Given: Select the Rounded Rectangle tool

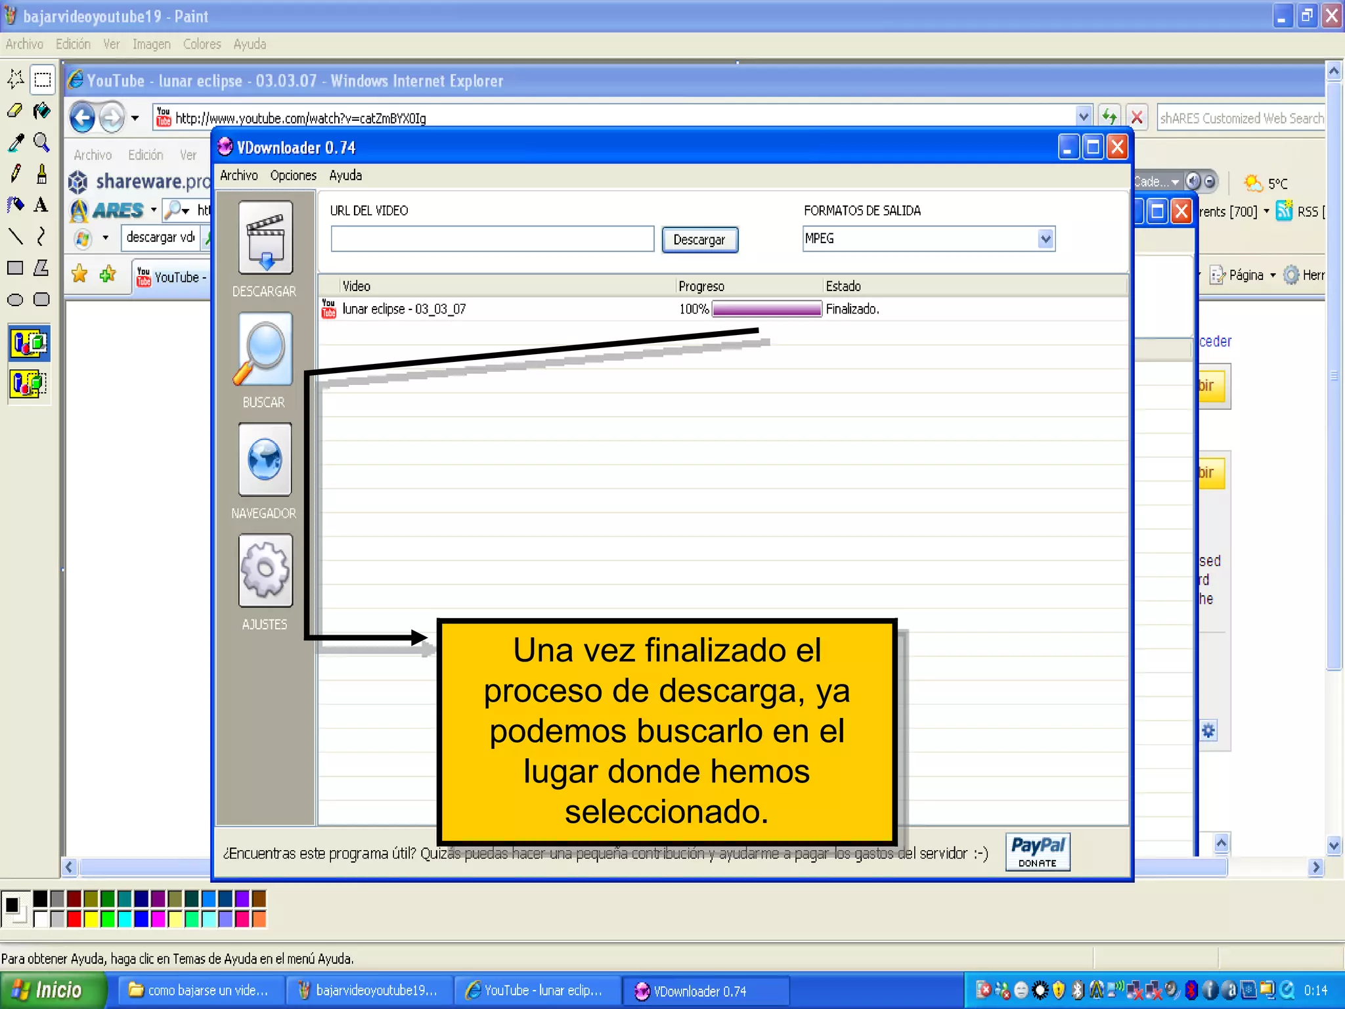Looking at the screenshot, I should click(x=42, y=300).
